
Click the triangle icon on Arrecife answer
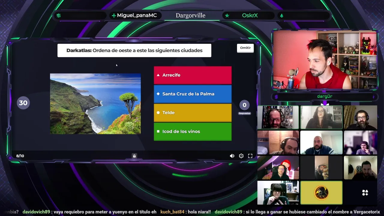tap(158, 75)
